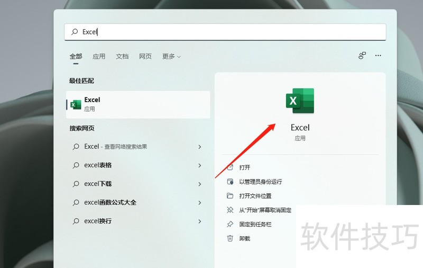Choose 卸载 to uninstall Excel
Screen dimensions: 423x268
pyautogui.click(x=244, y=238)
